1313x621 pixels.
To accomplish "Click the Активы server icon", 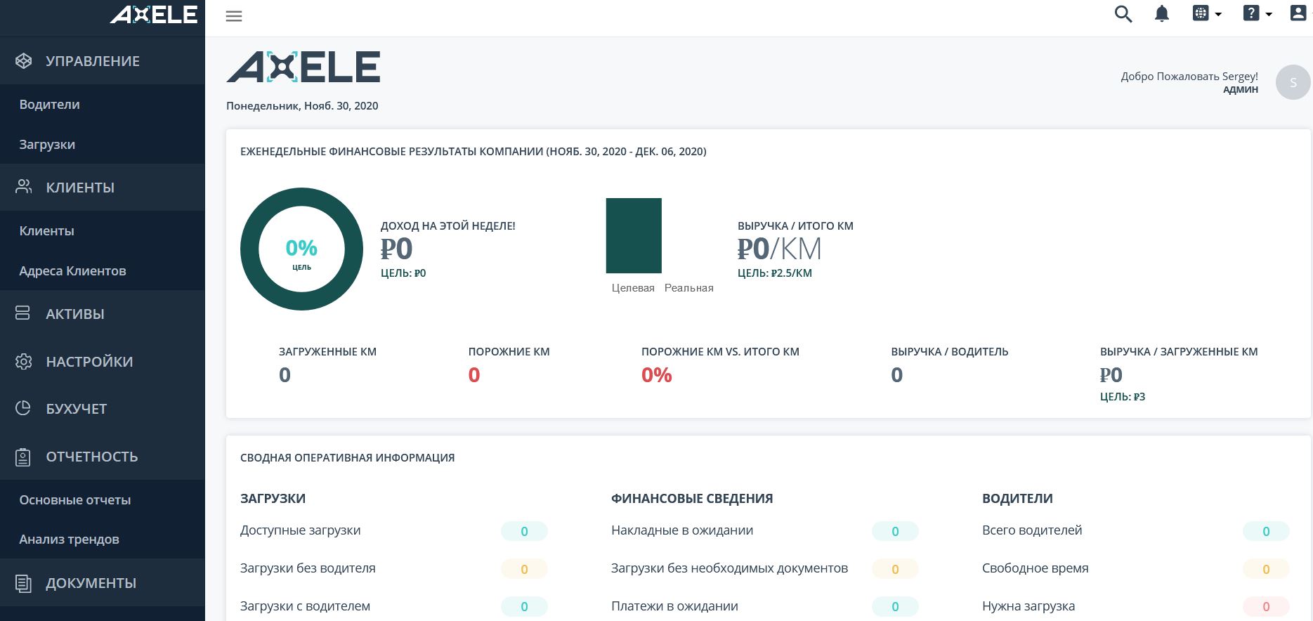I will (23, 313).
